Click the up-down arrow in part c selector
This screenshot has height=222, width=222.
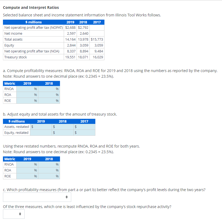tap(66, 197)
